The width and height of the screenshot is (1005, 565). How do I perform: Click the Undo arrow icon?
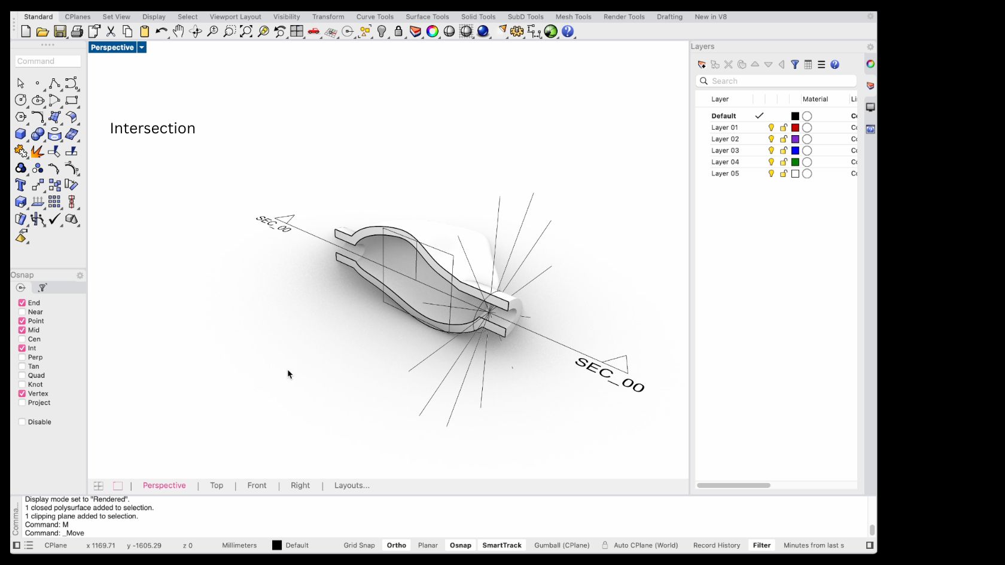161,32
